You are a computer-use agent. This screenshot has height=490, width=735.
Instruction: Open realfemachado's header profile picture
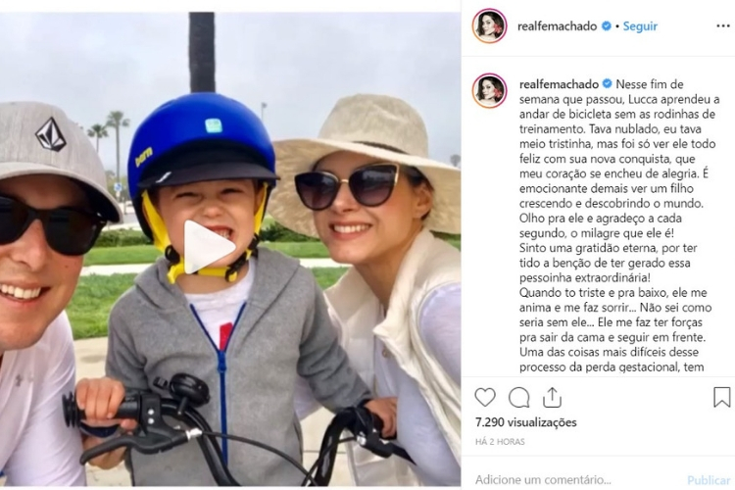coord(489,25)
